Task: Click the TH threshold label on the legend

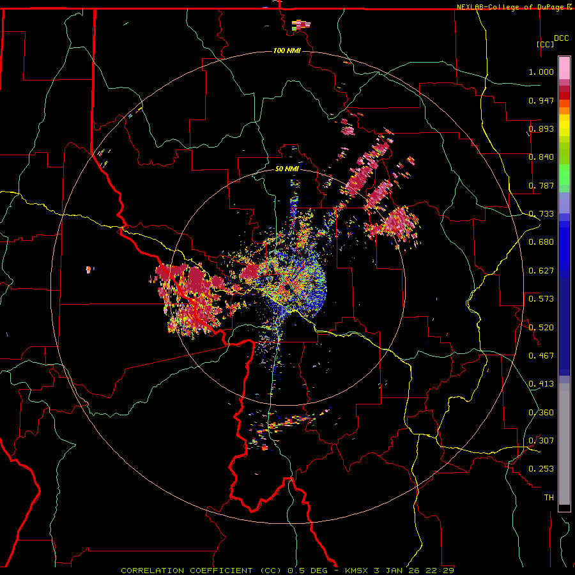Action: click(x=549, y=497)
